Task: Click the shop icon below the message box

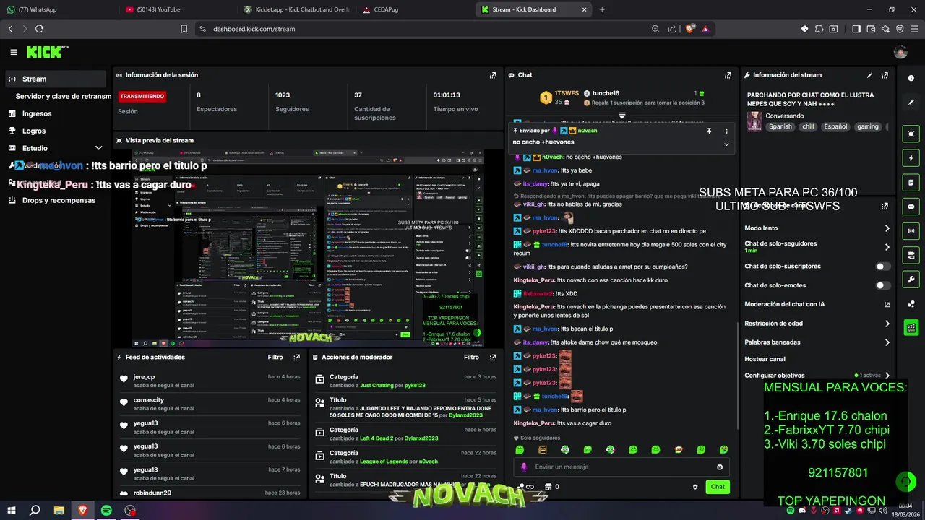Action: pyautogui.click(x=548, y=487)
